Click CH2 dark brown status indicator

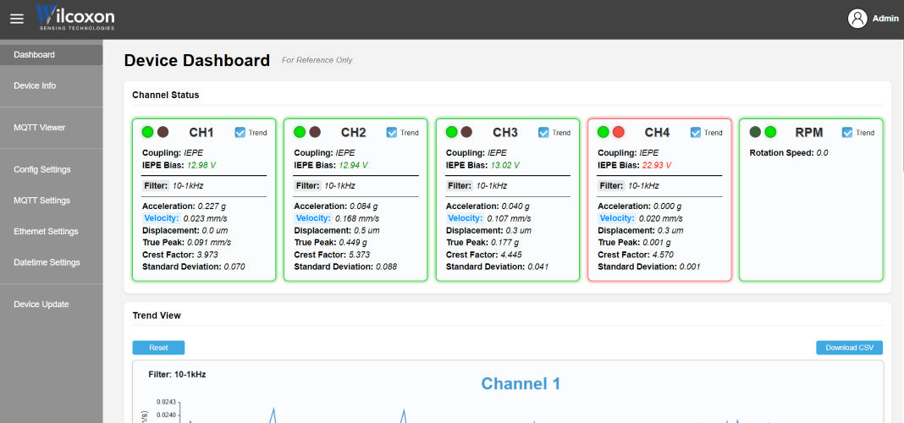point(315,132)
